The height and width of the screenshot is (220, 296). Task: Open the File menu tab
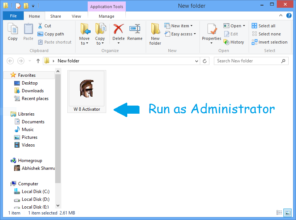(13, 16)
